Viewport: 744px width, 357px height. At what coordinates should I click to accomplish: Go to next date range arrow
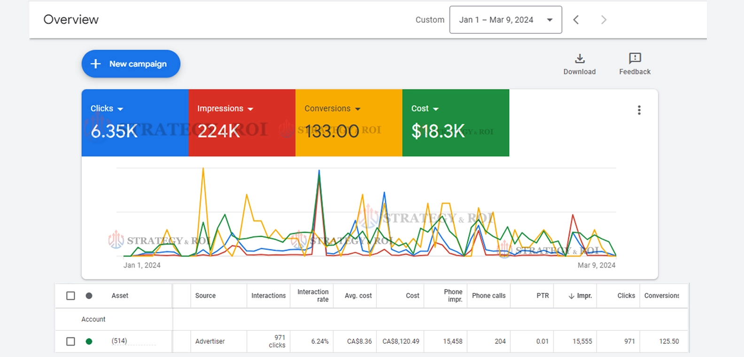click(x=604, y=20)
